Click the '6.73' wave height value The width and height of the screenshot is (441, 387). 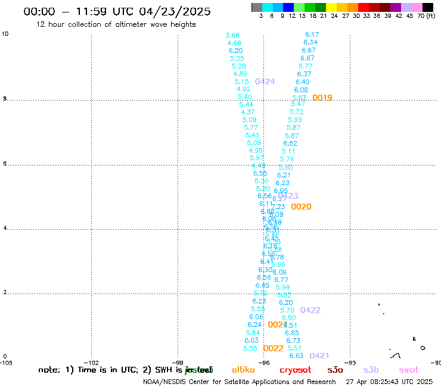coord(293,341)
